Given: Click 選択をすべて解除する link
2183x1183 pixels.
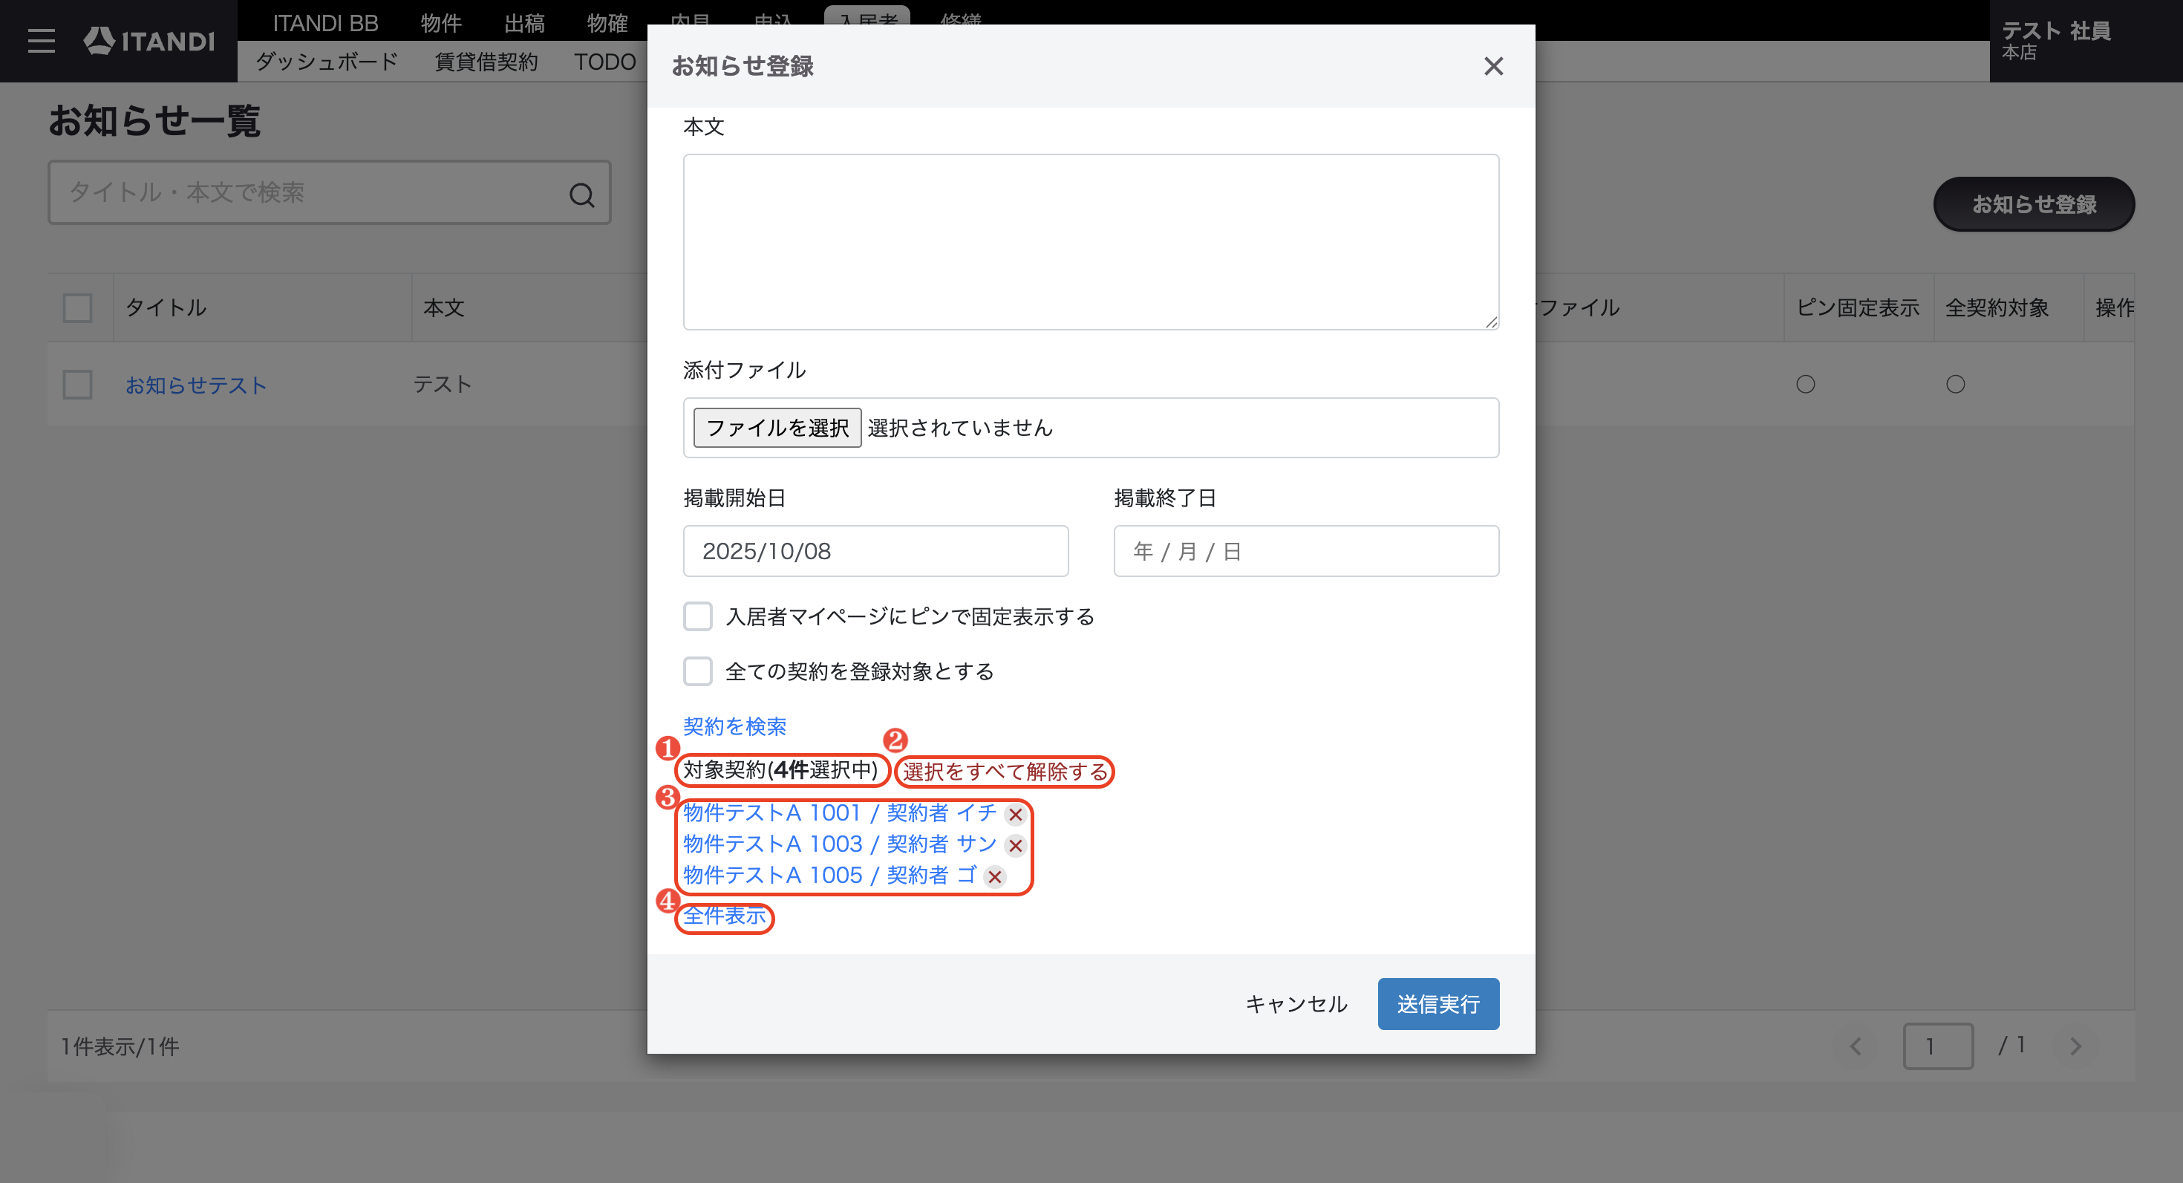Looking at the screenshot, I should tap(1005, 772).
